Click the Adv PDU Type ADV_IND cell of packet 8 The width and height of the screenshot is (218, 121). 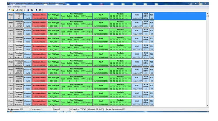coord(53,71)
